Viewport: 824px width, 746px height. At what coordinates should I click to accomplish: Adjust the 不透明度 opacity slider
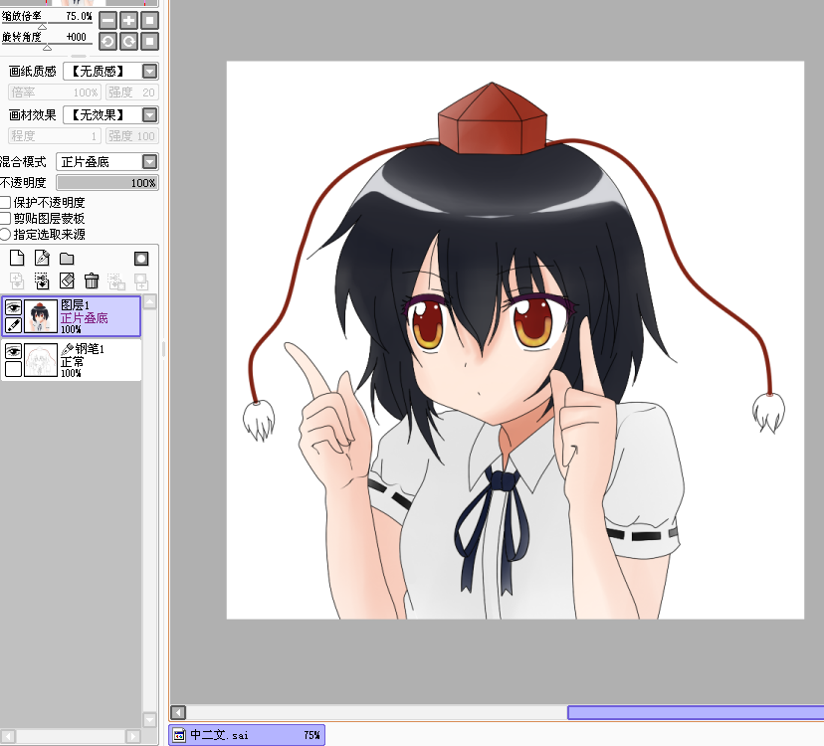coord(107,183)
